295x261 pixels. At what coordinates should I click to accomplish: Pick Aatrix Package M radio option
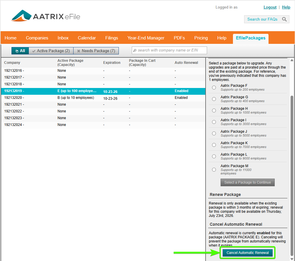(x=214, y=169)
